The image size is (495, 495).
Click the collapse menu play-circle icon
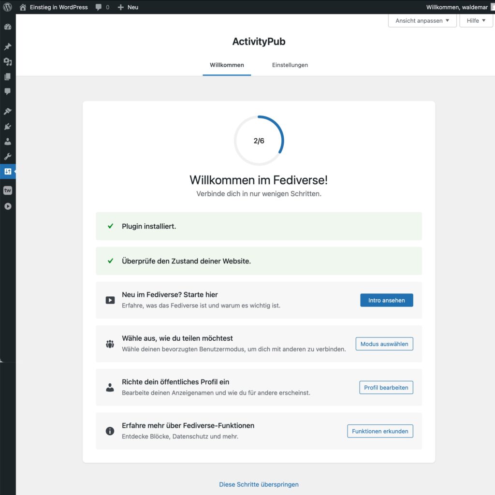(8, 206)
